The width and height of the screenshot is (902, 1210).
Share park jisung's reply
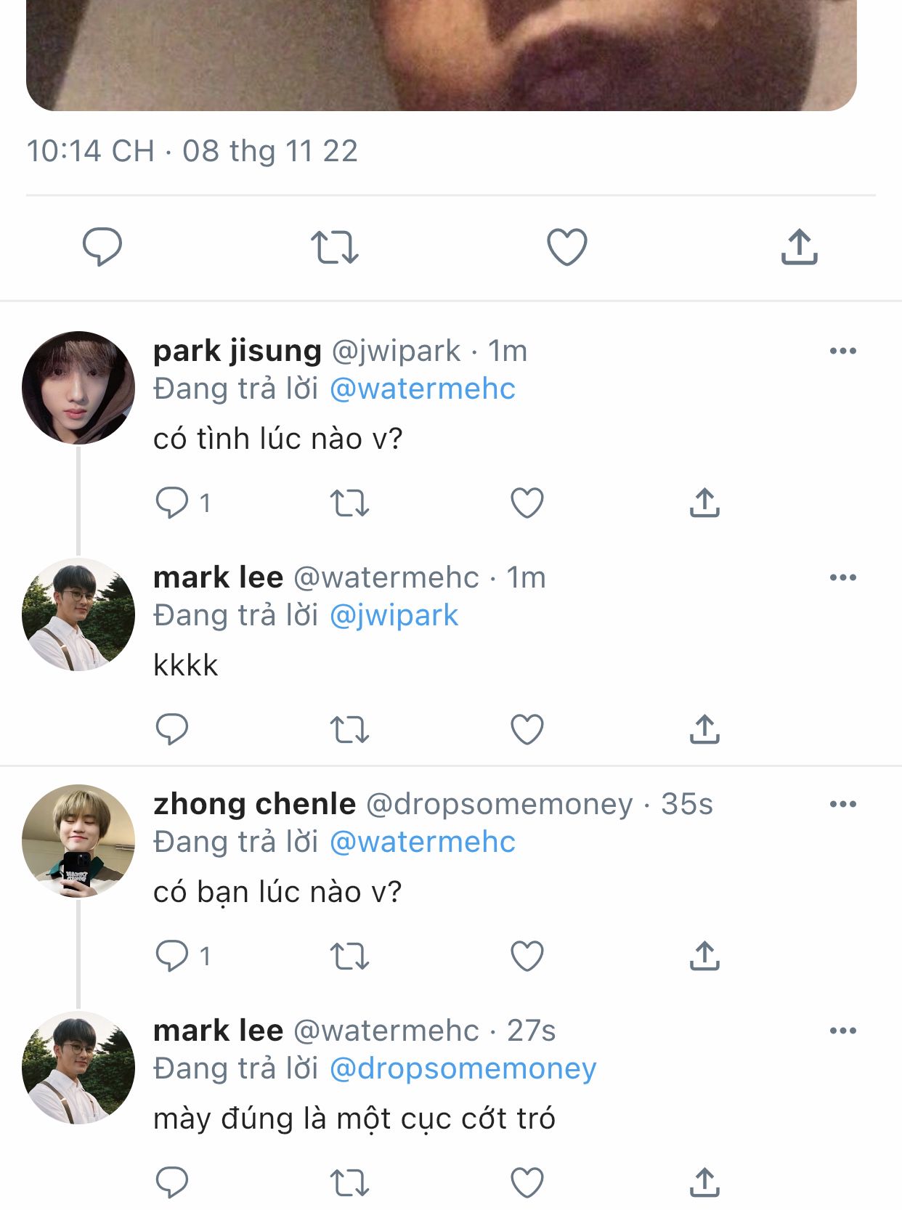704,503
